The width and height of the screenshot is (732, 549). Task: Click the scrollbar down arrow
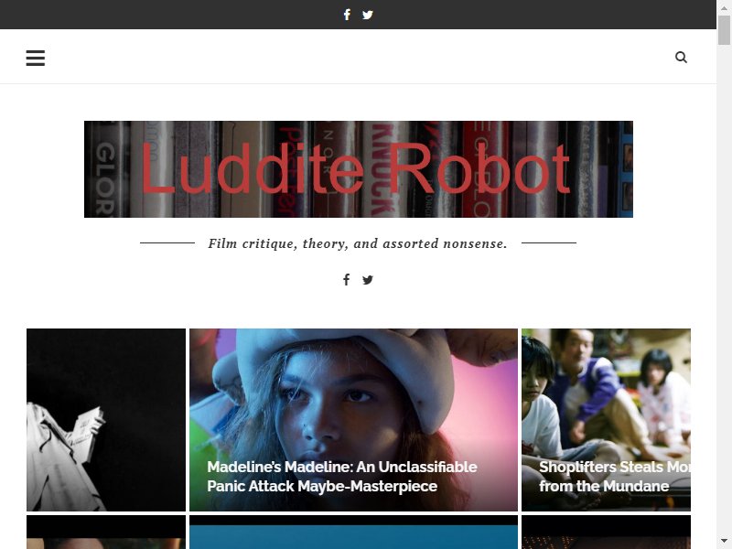(x=724, y=541)
